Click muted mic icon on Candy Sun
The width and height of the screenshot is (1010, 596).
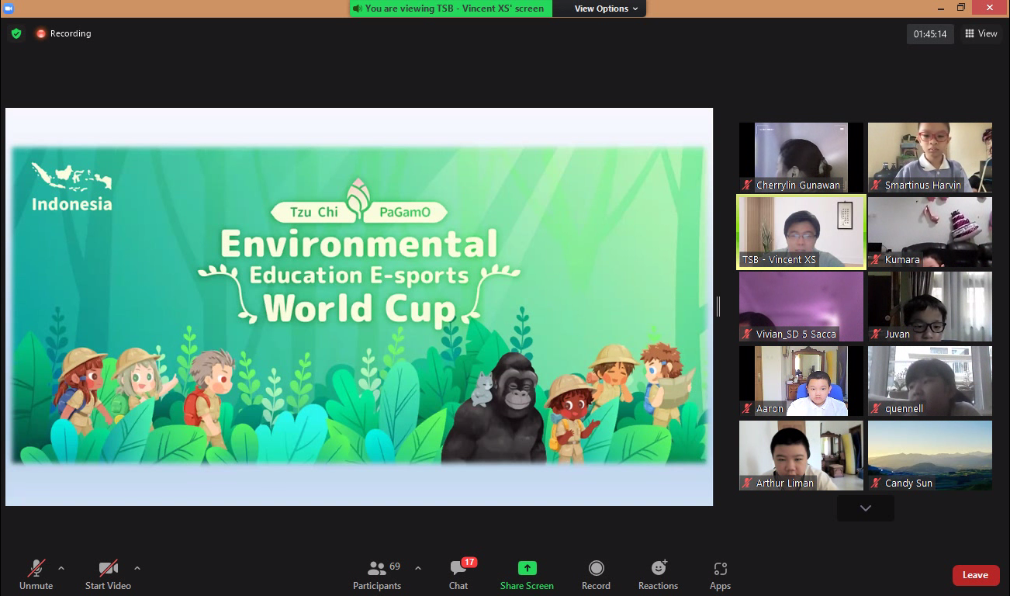pos(877,483)
